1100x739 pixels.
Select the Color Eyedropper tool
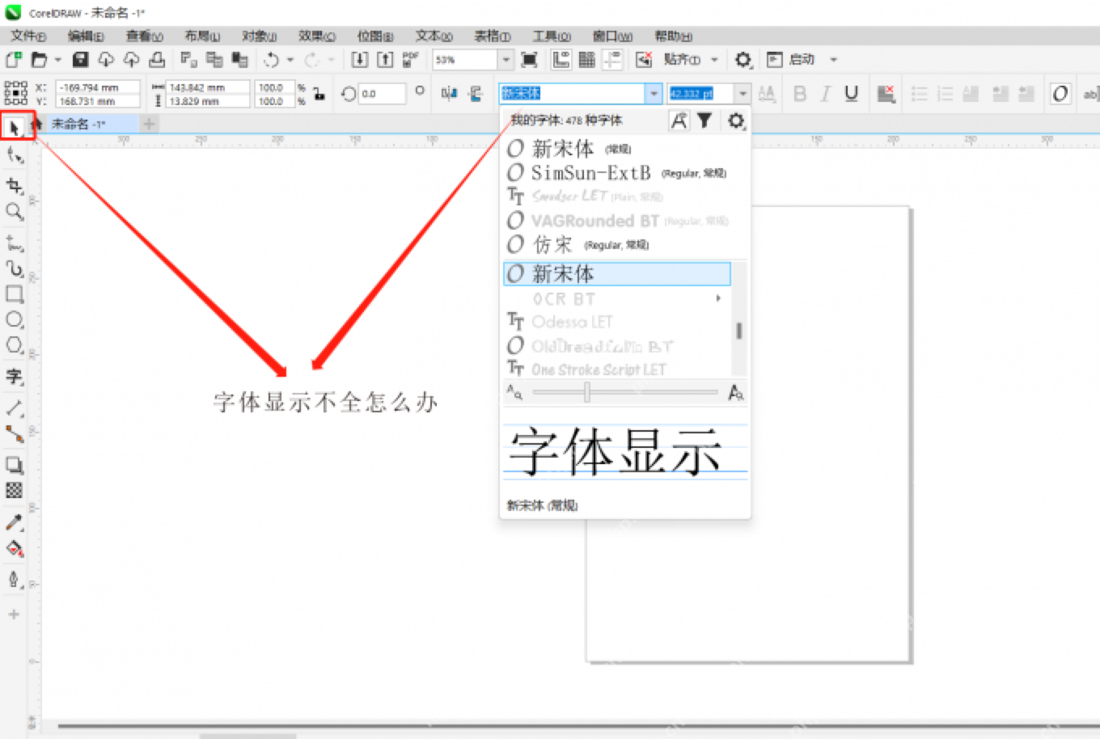(x=15, y=522)
